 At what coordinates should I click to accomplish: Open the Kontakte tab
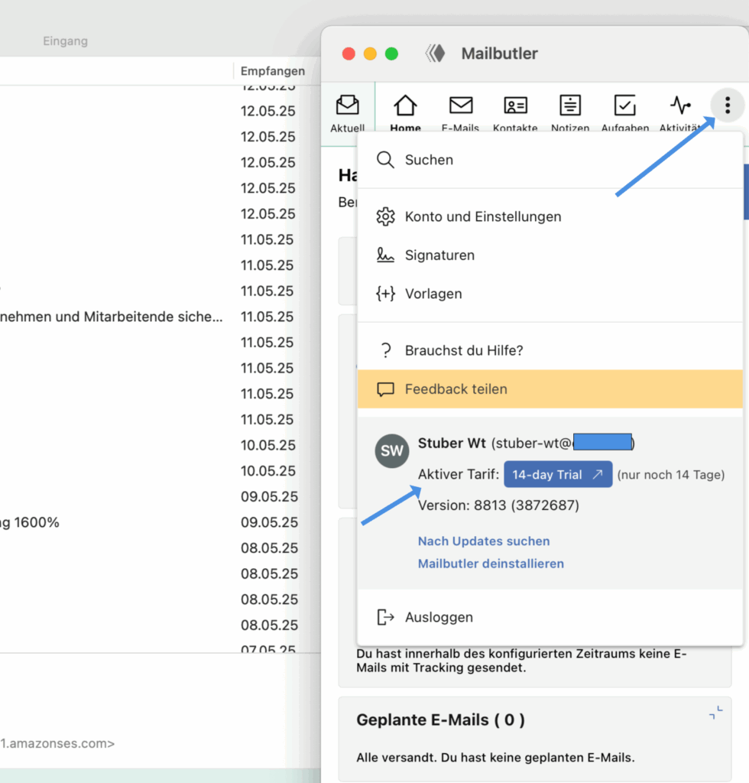pyautogui.click(x=515, y=113)
